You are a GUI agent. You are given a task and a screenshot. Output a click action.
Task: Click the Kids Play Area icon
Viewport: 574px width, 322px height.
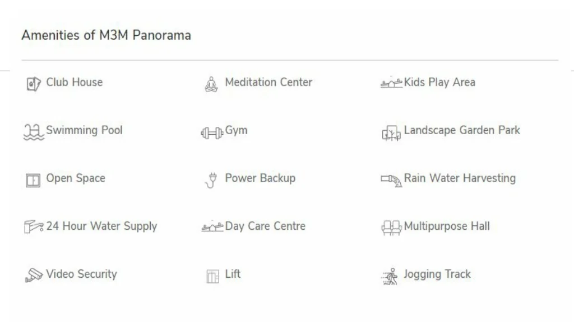click(x=391, y=83)
